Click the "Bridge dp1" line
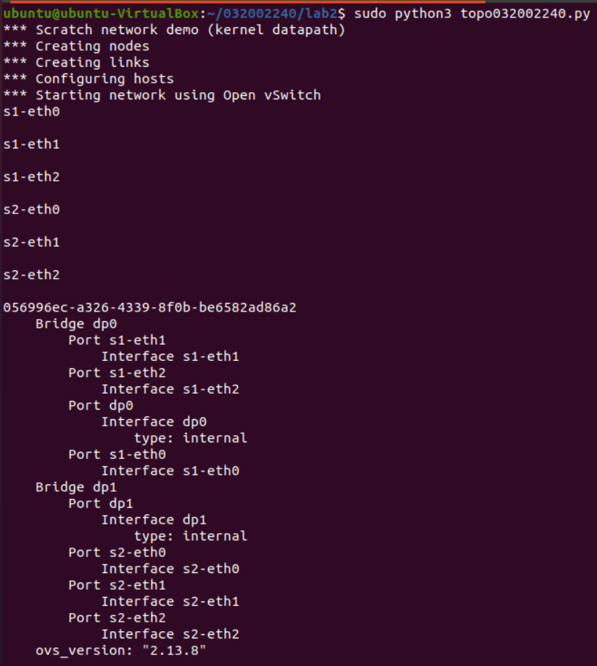The height and width of the screenshot is (666, 597). click(76, 487)
